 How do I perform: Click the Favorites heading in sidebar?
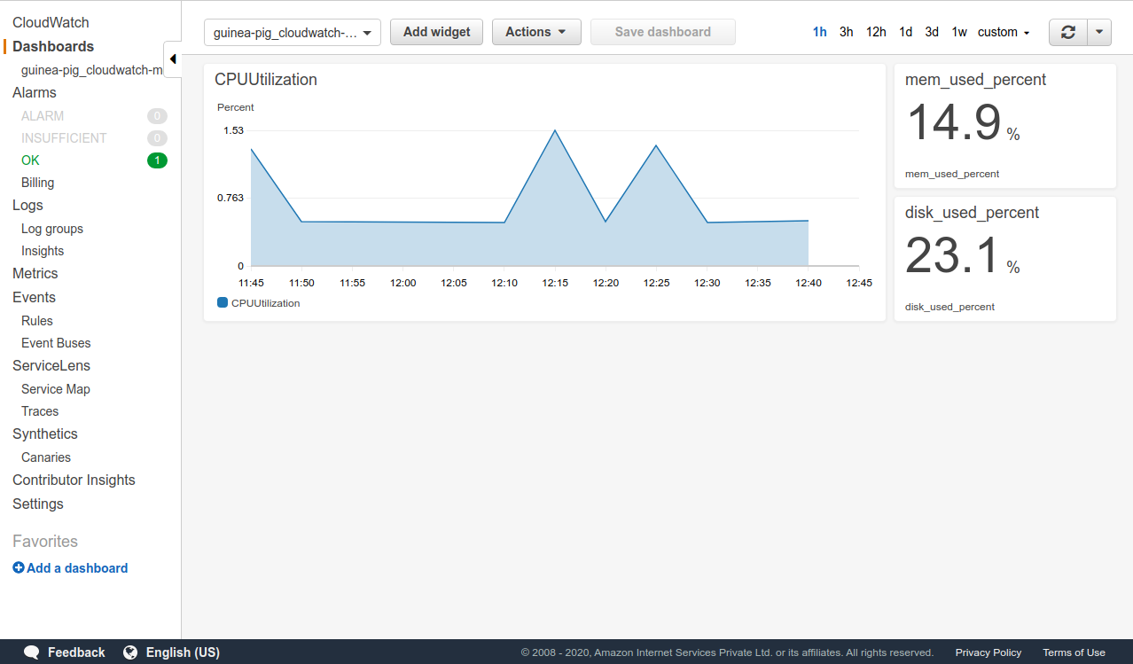(45, 542)
